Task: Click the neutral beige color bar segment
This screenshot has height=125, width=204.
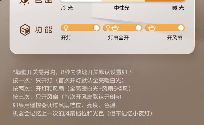Action: pyautogui.click(x=123, y=1)
